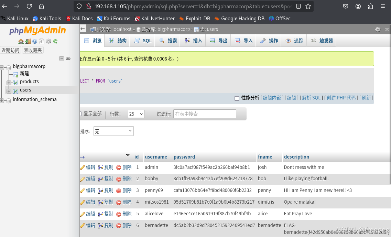Open the MySQL docs page icon
391x237 pixels.
42,41
